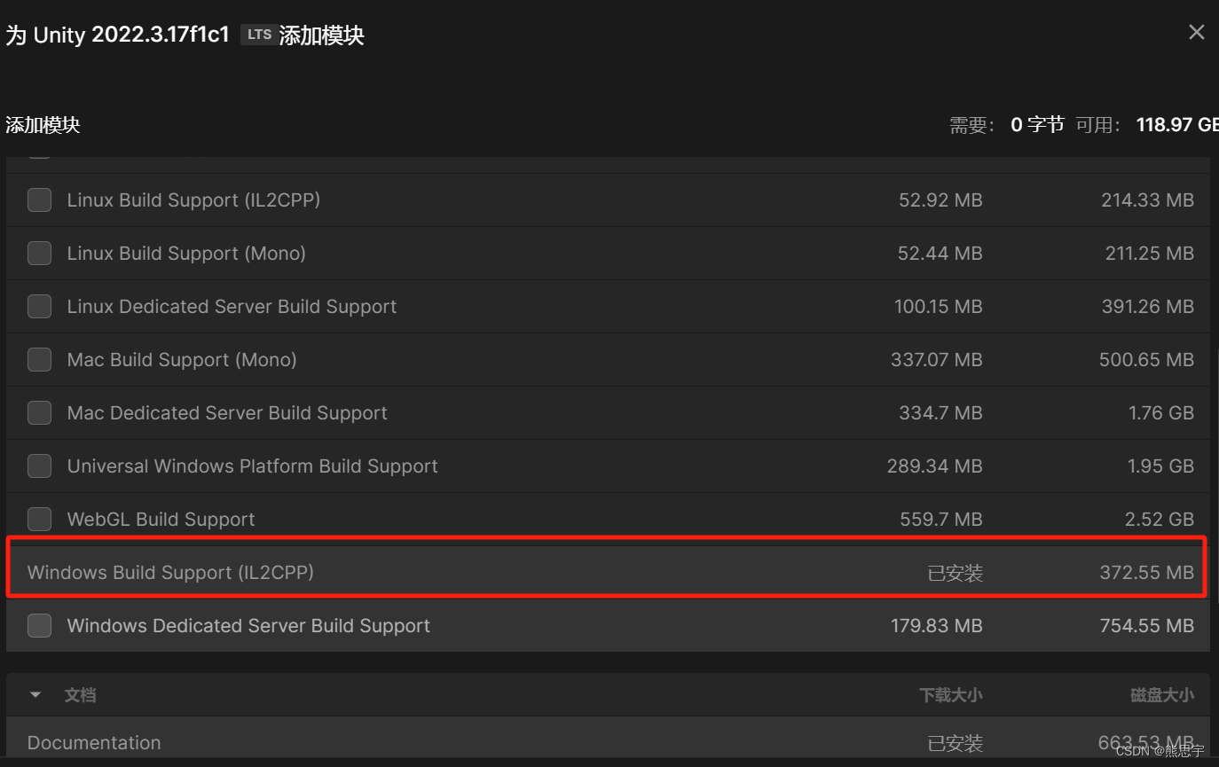Click the 52.92 MB download size
Image resolution: width=1219 pixels, height=767 pixels.
(940, 200)
